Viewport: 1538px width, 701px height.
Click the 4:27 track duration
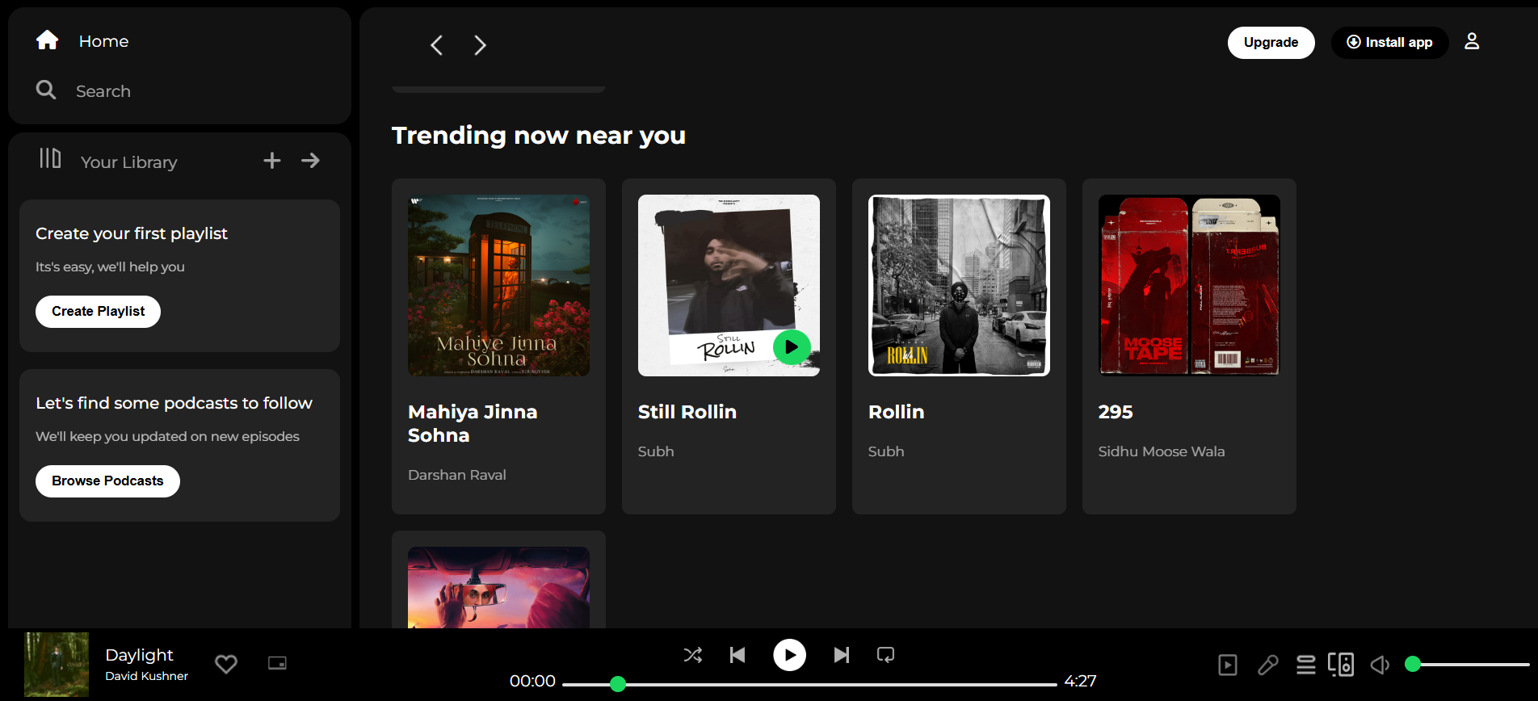[1080, 681]
